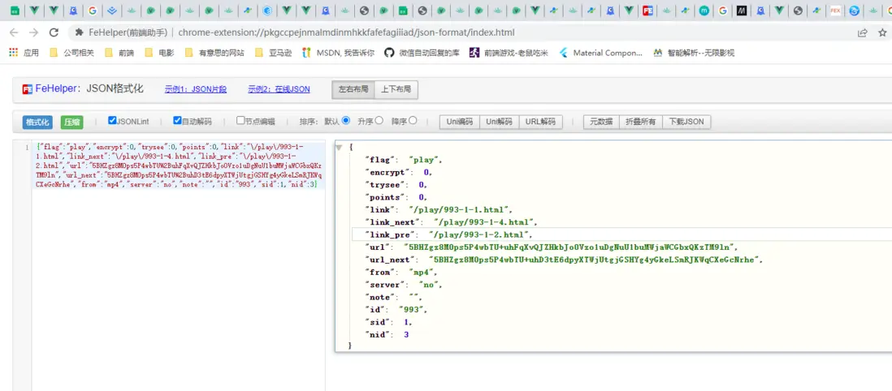Open the GitHub bookmark 微信自动回复的库
The image size is (892, 391).
[427, 53]
